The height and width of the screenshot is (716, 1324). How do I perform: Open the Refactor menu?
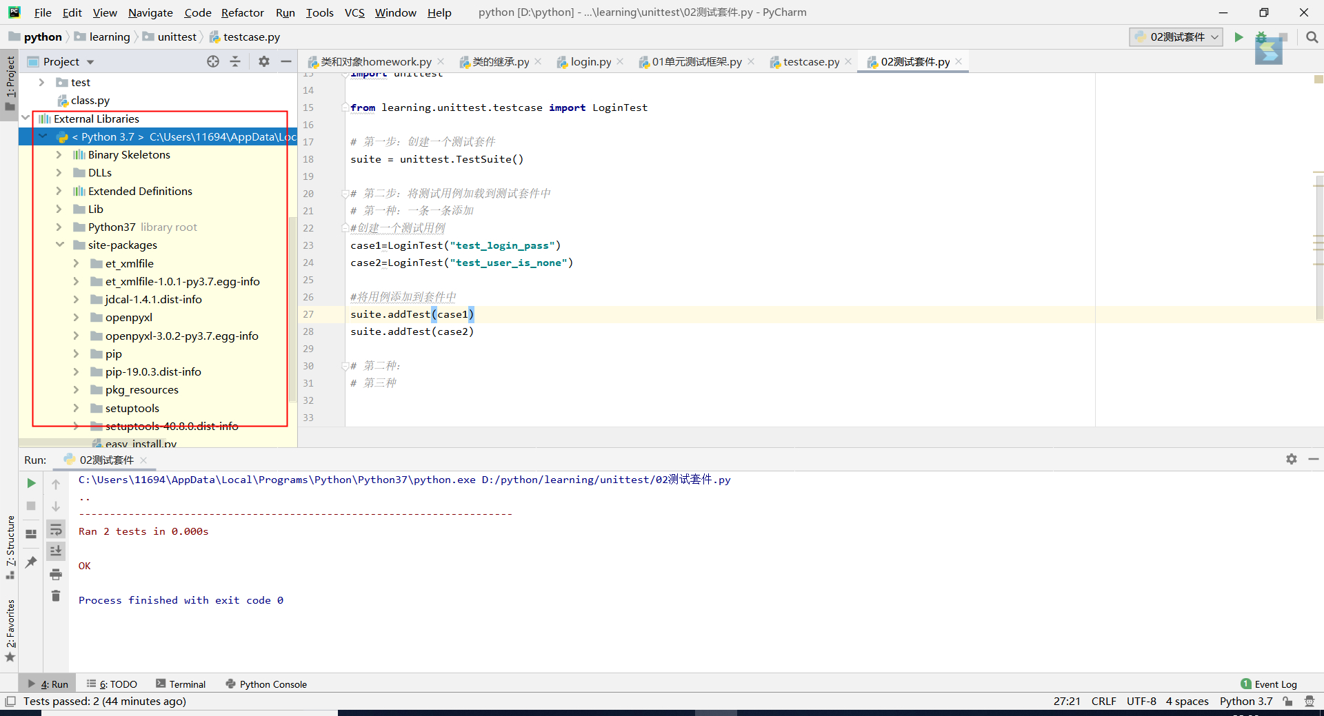coord(243,12)
